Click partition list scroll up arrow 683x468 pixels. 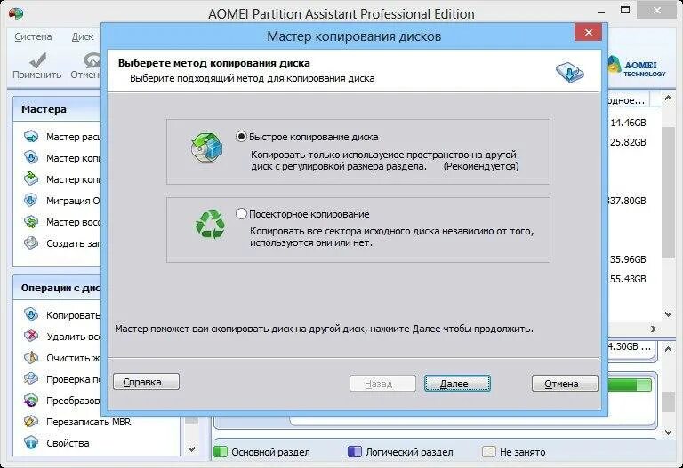tap(668, 99)
